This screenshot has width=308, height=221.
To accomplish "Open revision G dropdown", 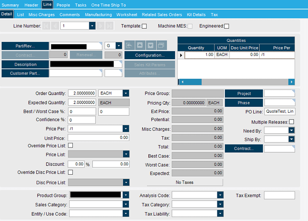I will pyautogui.click(x=119, y=46).
